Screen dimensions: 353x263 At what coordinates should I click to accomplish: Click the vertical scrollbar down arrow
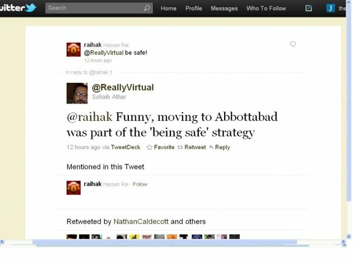point(349,236)
